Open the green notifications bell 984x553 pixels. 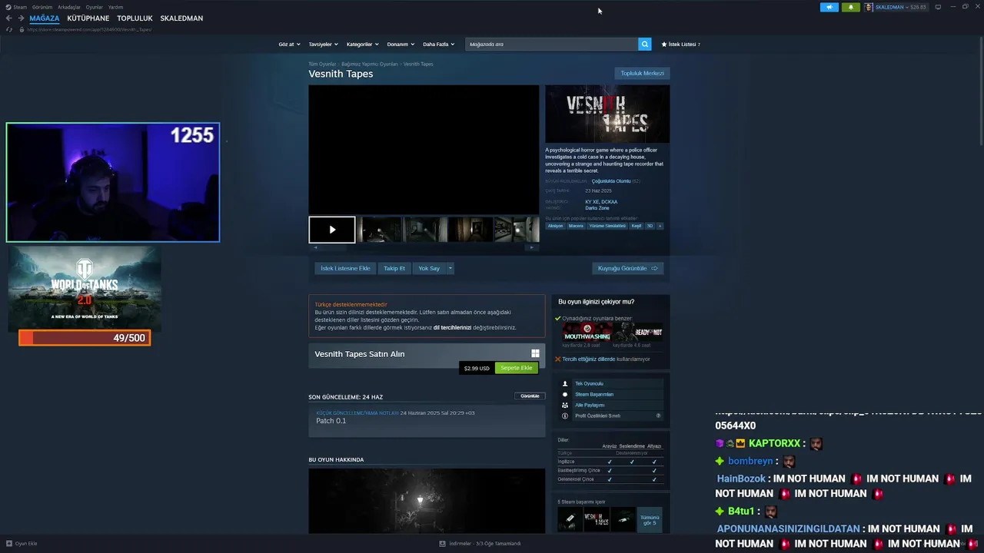pos(851,7)
